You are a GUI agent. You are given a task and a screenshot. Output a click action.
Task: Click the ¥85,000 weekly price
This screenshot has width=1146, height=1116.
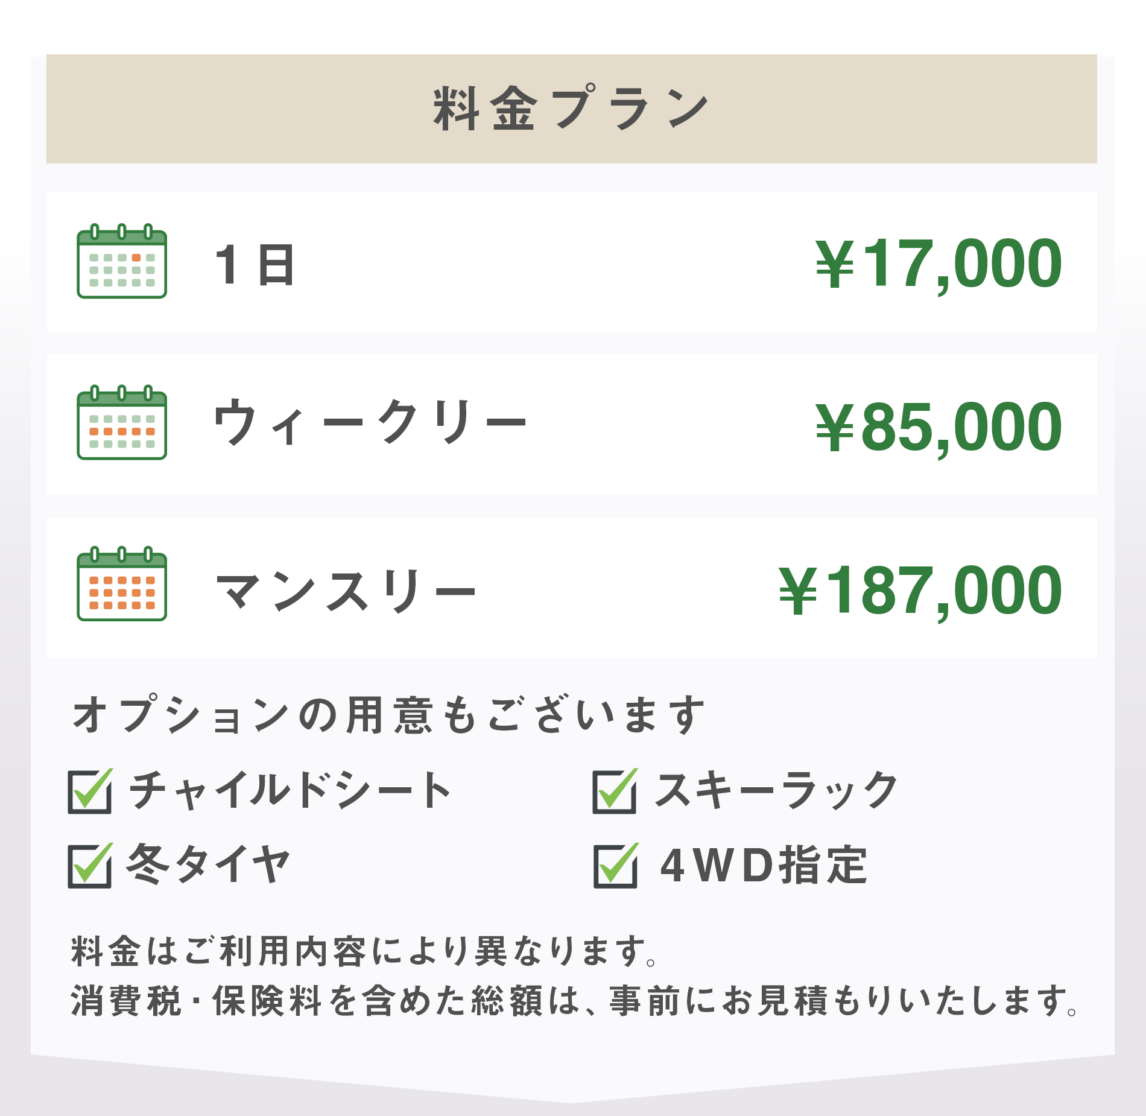(938, 427)
